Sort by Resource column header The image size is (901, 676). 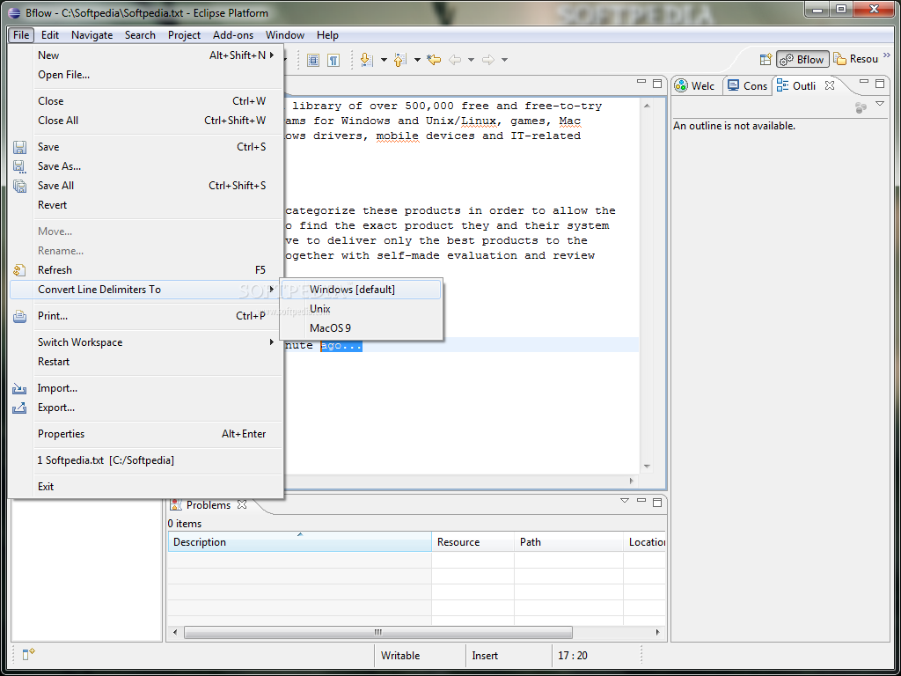pyautogui.click(x=472, y=541)
